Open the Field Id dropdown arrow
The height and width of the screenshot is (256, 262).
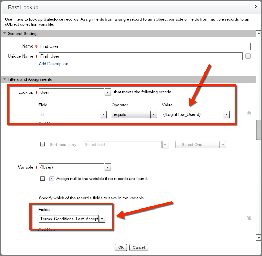coord(103,114)
